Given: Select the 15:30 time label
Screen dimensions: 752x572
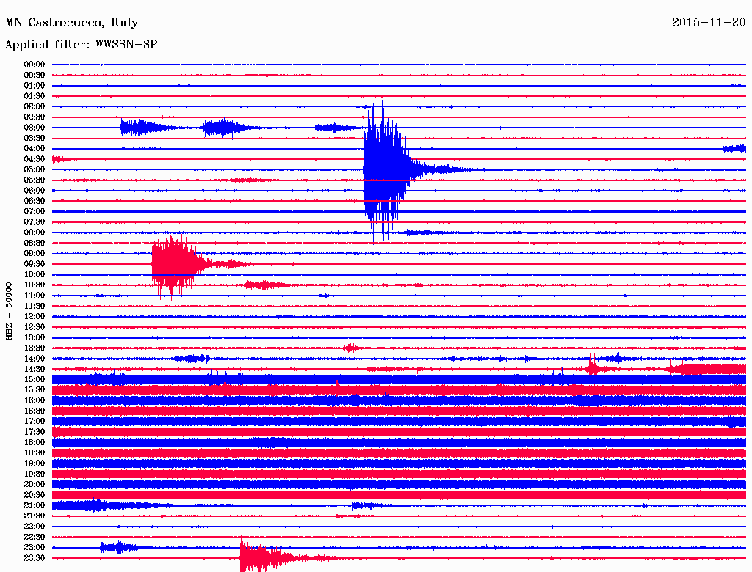Looking at the screenshot, I should tap(35, 390).
